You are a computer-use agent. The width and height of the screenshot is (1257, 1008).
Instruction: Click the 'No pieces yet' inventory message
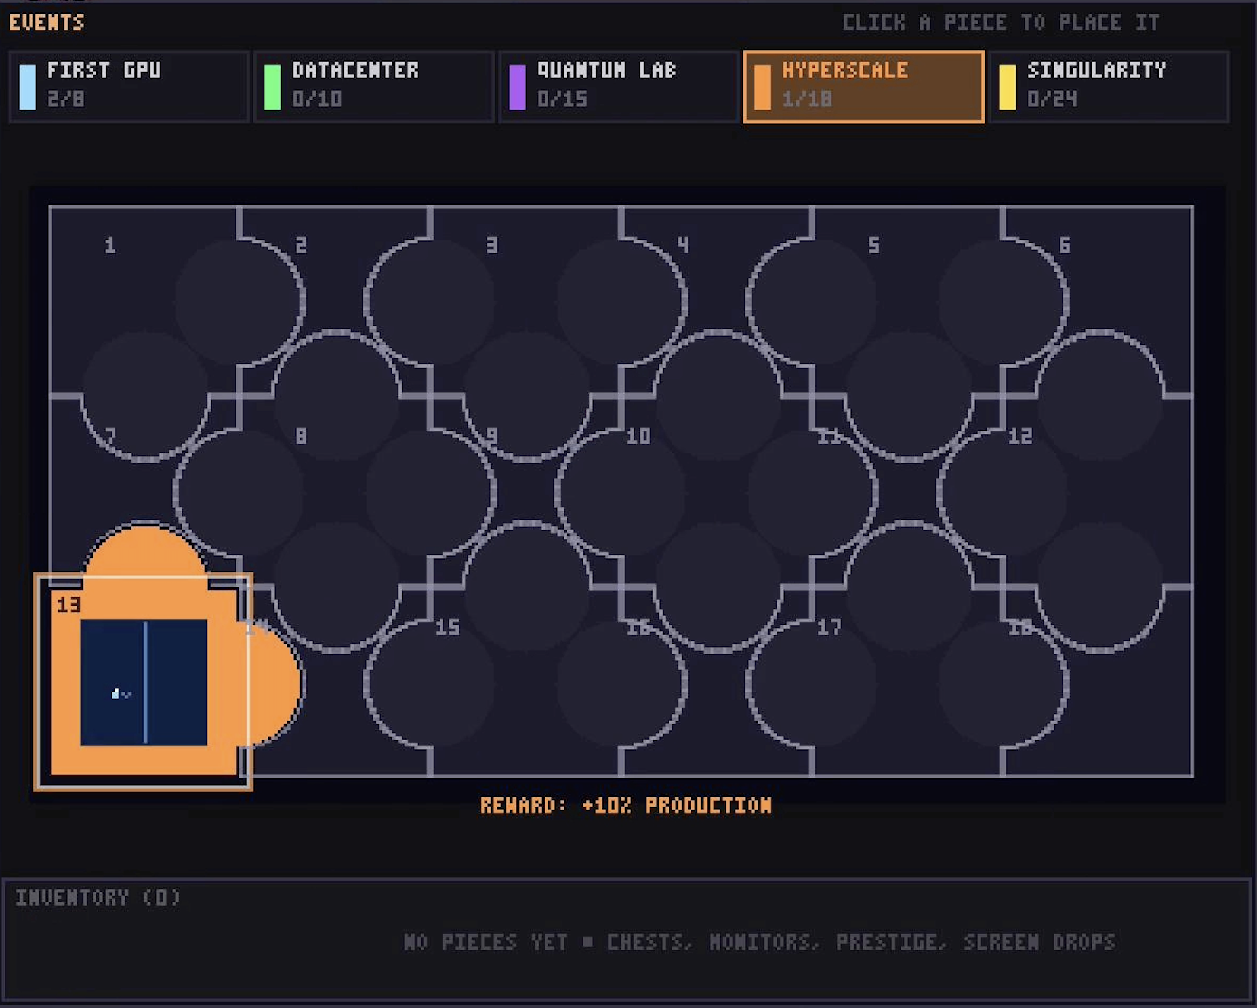pyautogui.click(x=760, y=942)
